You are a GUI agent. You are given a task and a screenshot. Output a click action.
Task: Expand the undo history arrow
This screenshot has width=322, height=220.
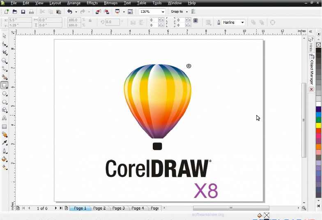(x=76, y=12)
